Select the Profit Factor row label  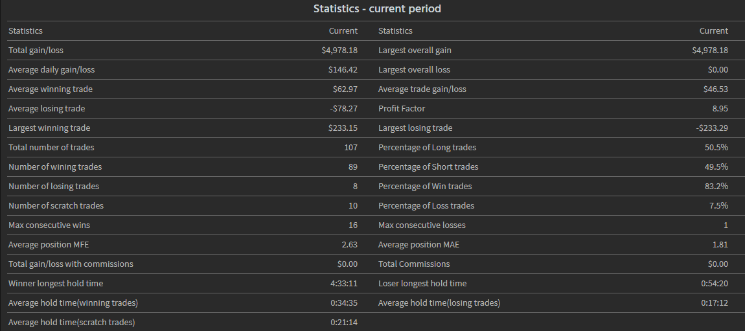402,109
